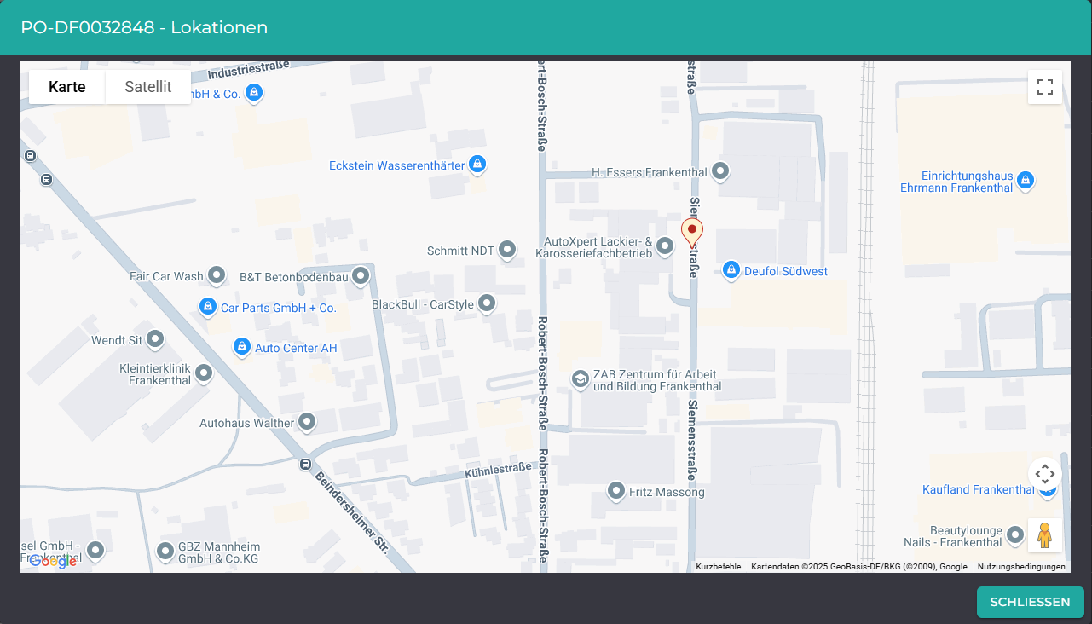Select the red location marker pin

point(692,233)
